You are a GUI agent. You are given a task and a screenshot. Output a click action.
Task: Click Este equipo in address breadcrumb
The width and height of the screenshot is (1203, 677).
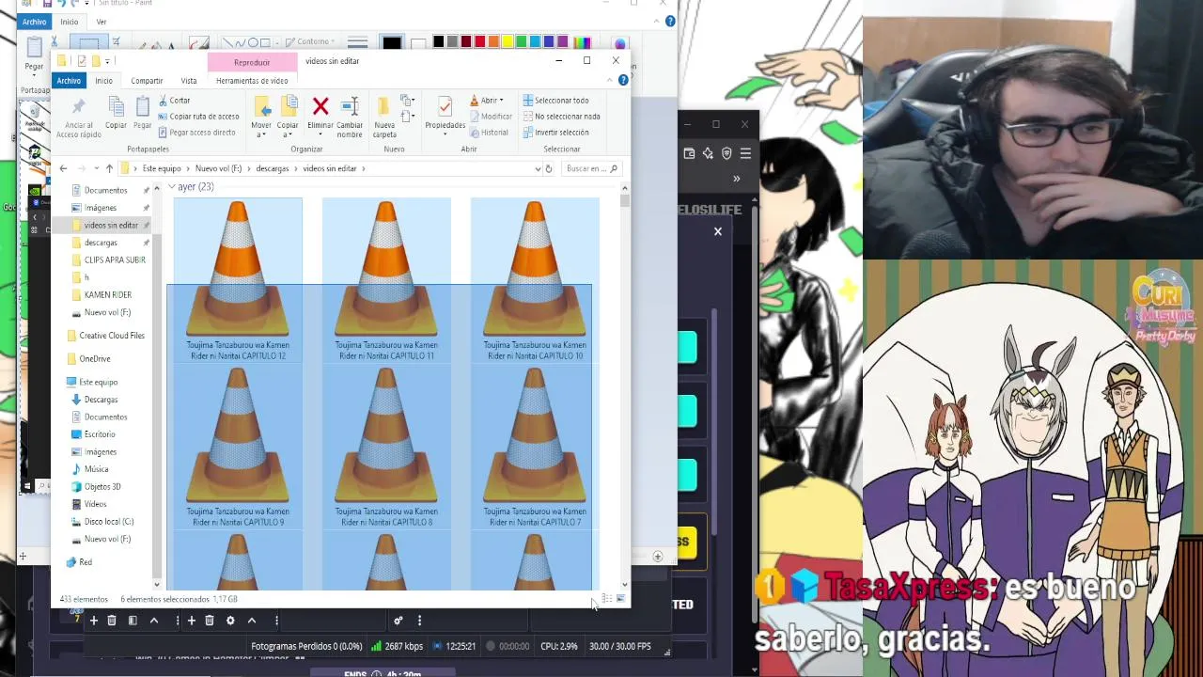tap(162, 168)
